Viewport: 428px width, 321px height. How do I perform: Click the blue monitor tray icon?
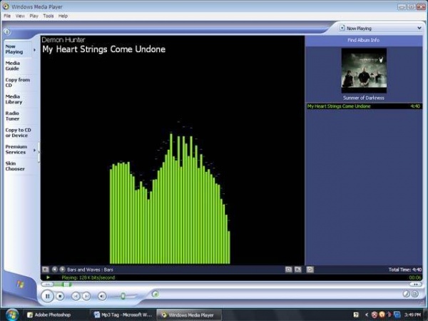point(397,315)
